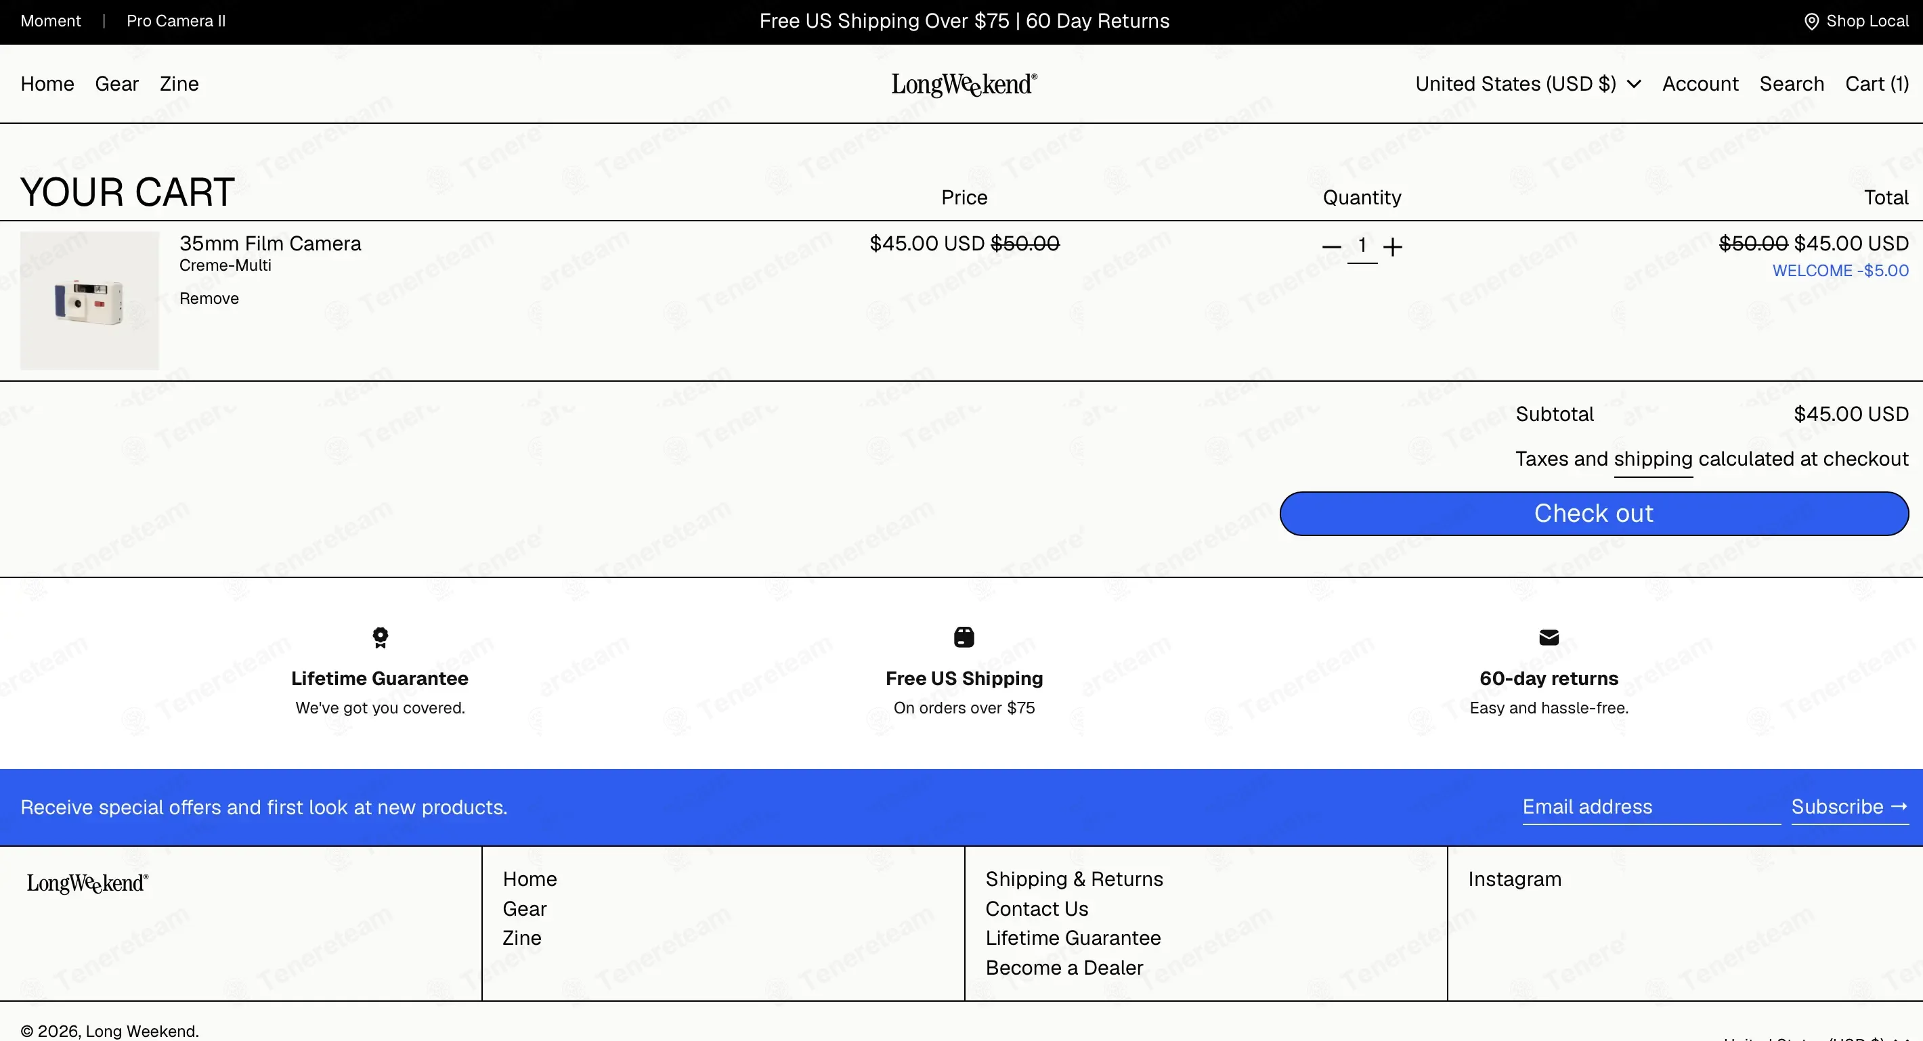Open Become a Dealer footer link

pos(1064,968)
